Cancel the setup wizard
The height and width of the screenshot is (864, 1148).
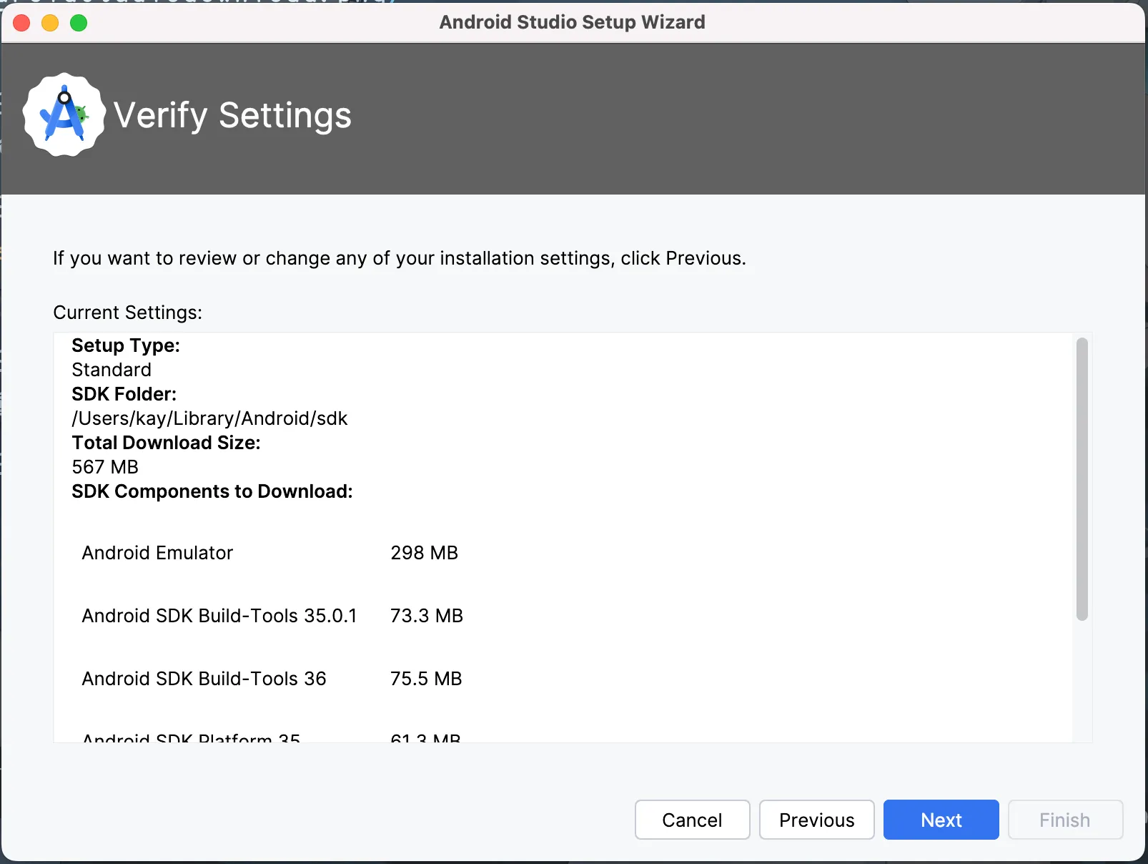click(x=692, y=820)
